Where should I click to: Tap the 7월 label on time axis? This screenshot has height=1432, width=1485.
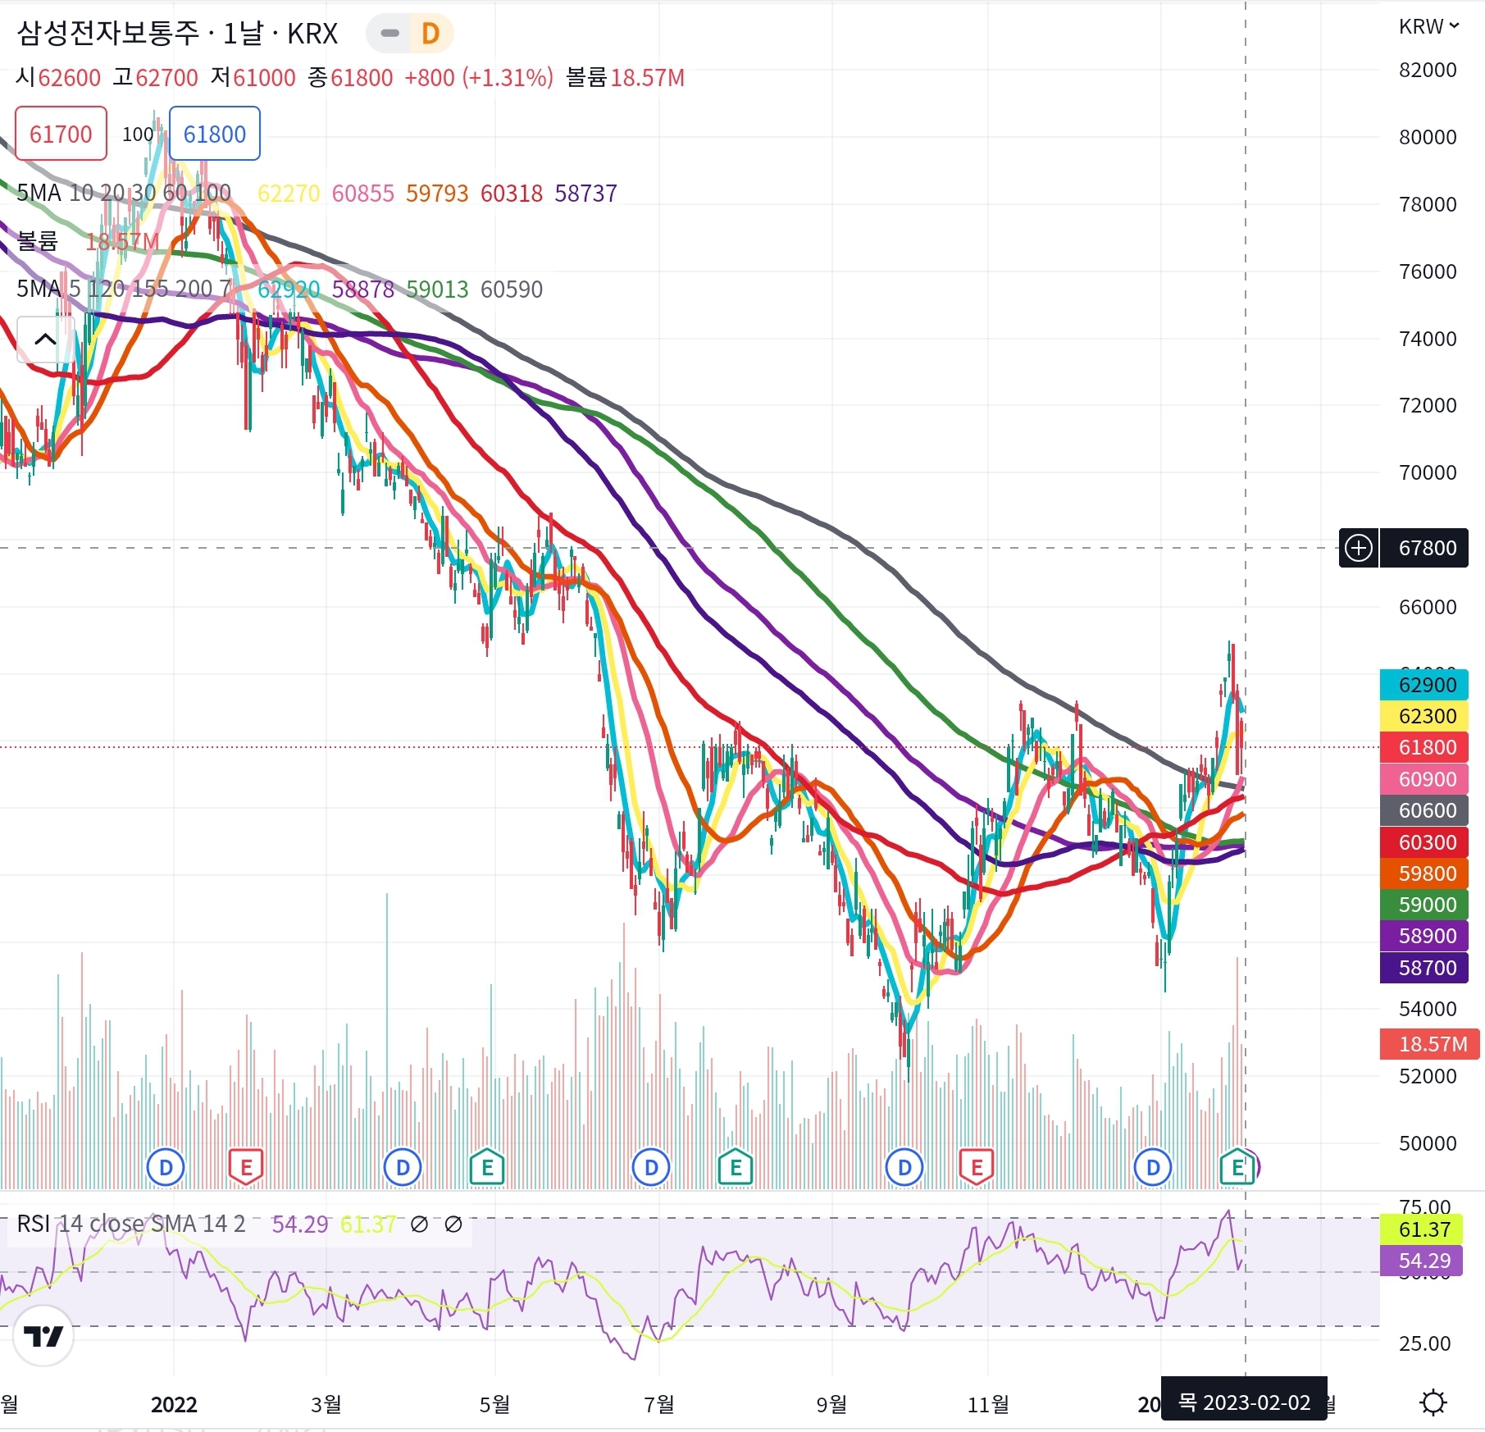[659, 1405]
